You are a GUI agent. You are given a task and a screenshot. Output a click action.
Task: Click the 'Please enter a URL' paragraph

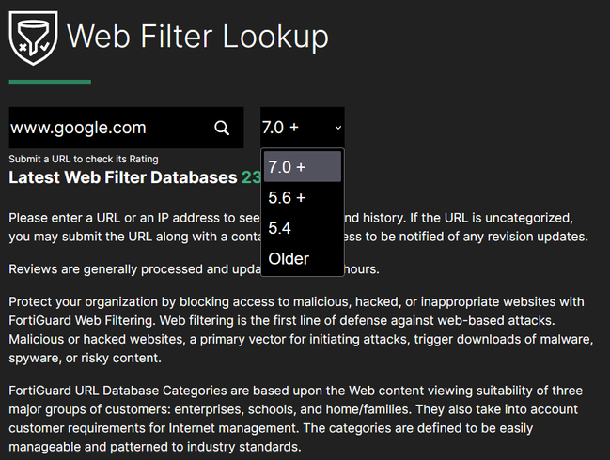click(132, 226)
